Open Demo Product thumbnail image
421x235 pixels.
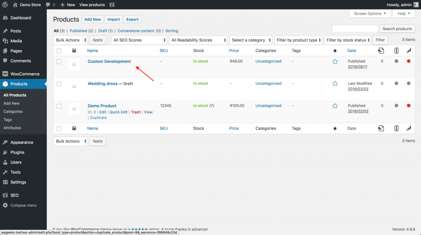click(74, 109)
